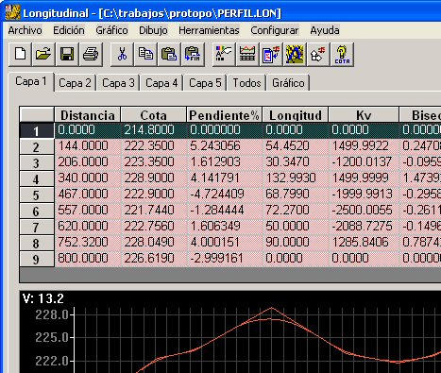This screenshot has width=441, height=373.
Task: Click the paste-at-end FIN clipboard icon
Action: pos(193,55)
